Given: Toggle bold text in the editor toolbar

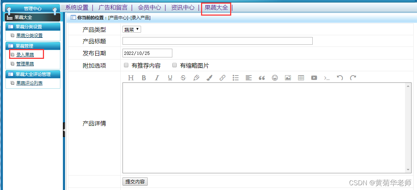Looking at the screenshot, I should tap(144, 78).
